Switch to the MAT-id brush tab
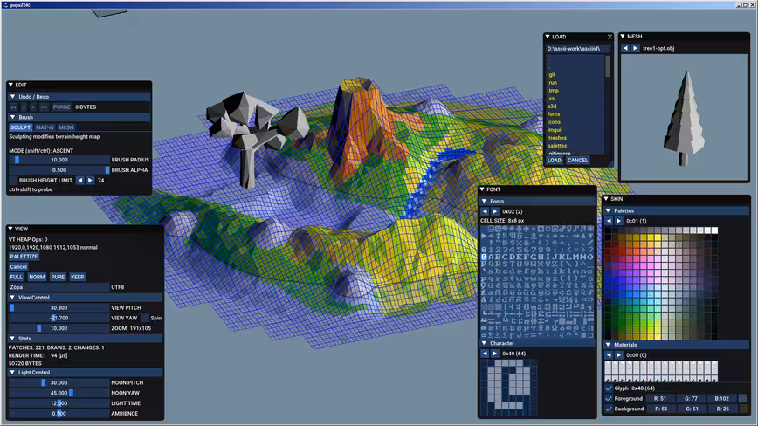 coord(45,127)
